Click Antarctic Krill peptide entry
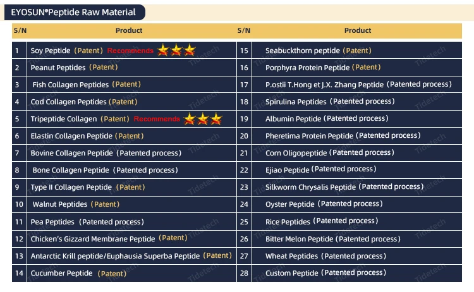 (115, 256)
